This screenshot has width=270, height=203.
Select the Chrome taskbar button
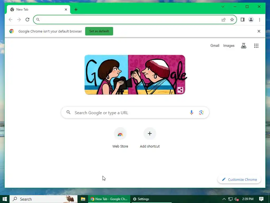pos(109,199)
